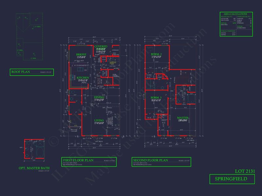The height and width of the screenshot is (196, 262).
Task: Click the LIVING room label
Action: [x=99, y=120]
